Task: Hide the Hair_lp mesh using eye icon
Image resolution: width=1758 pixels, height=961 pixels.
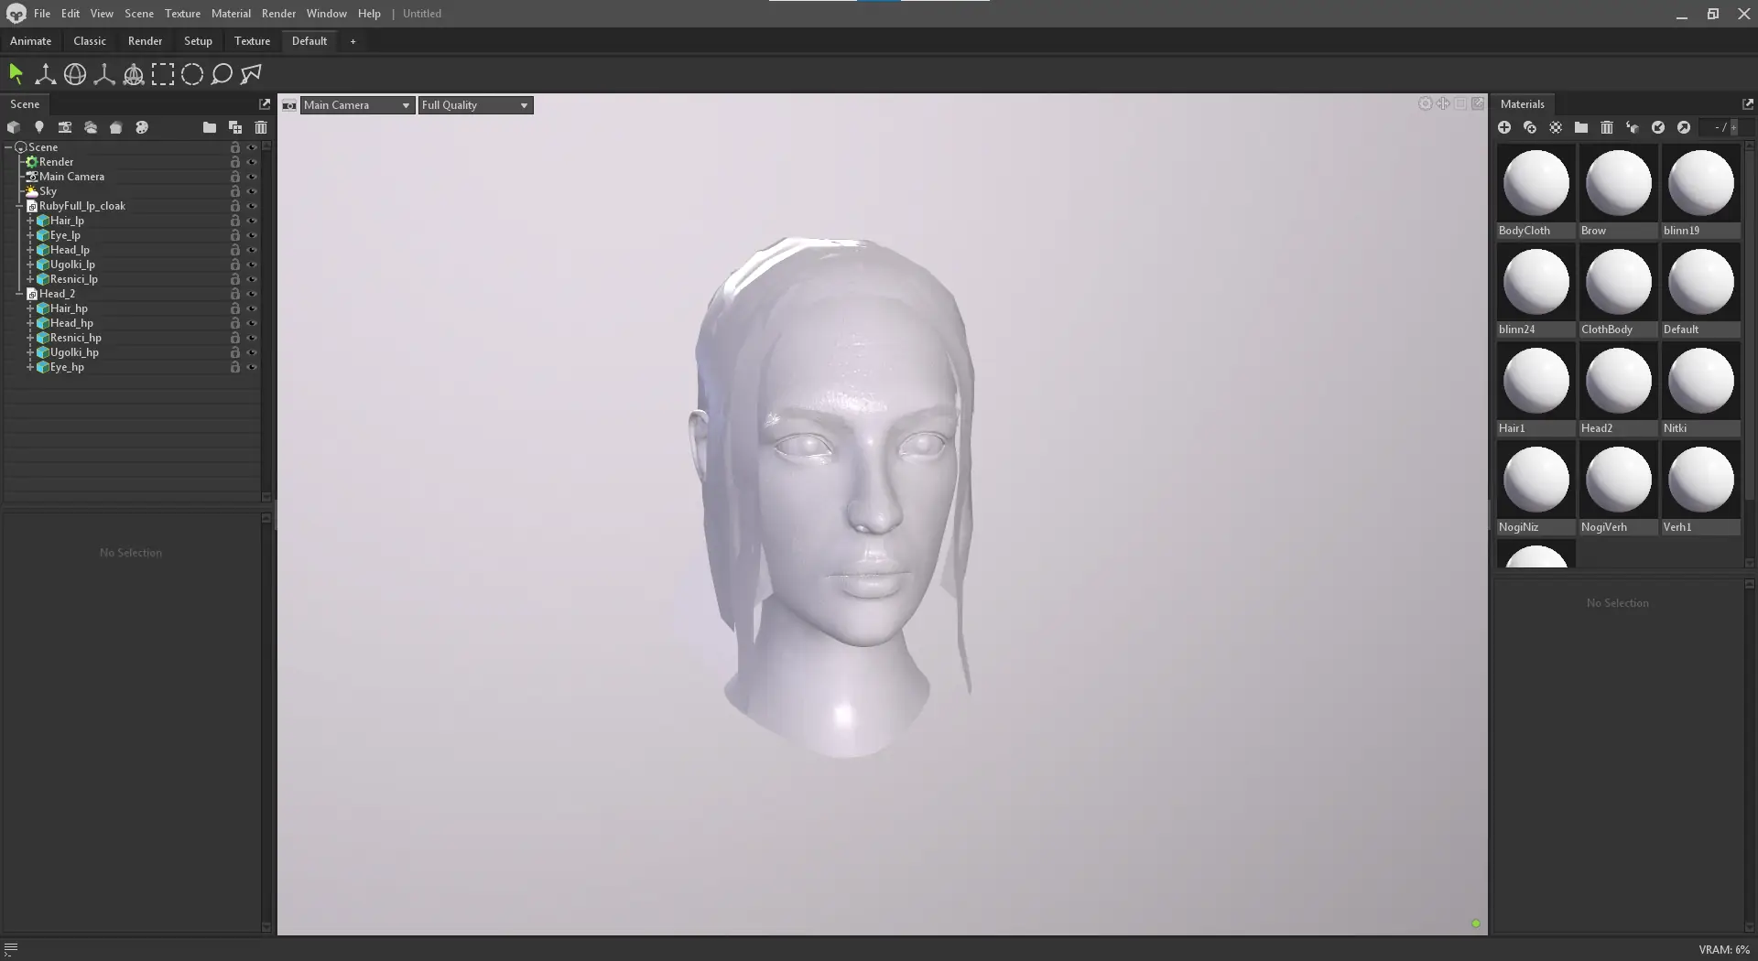Action: [252, 221]
